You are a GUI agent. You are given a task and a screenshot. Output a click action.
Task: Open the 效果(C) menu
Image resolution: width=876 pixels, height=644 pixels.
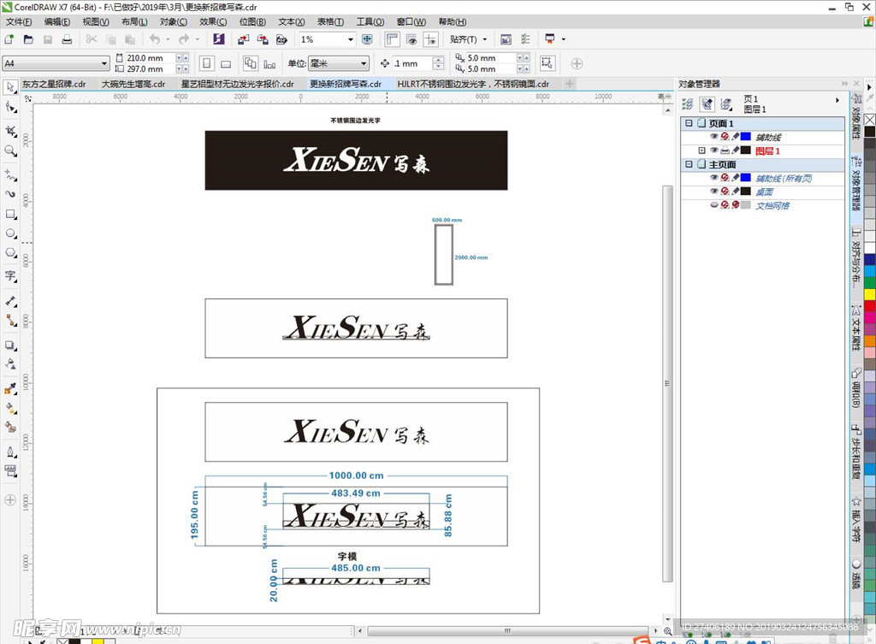213,21
